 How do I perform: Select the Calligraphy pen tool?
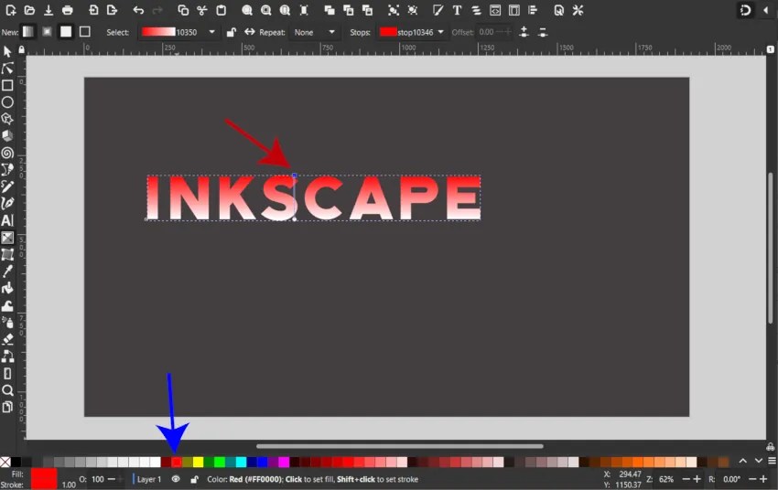click(7, 203)
